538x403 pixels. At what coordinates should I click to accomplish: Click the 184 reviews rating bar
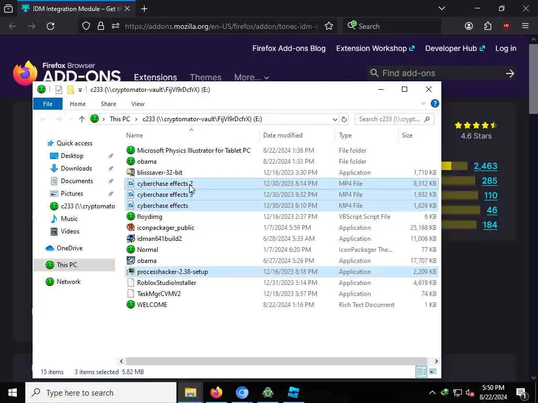click(x=460, y=225)
